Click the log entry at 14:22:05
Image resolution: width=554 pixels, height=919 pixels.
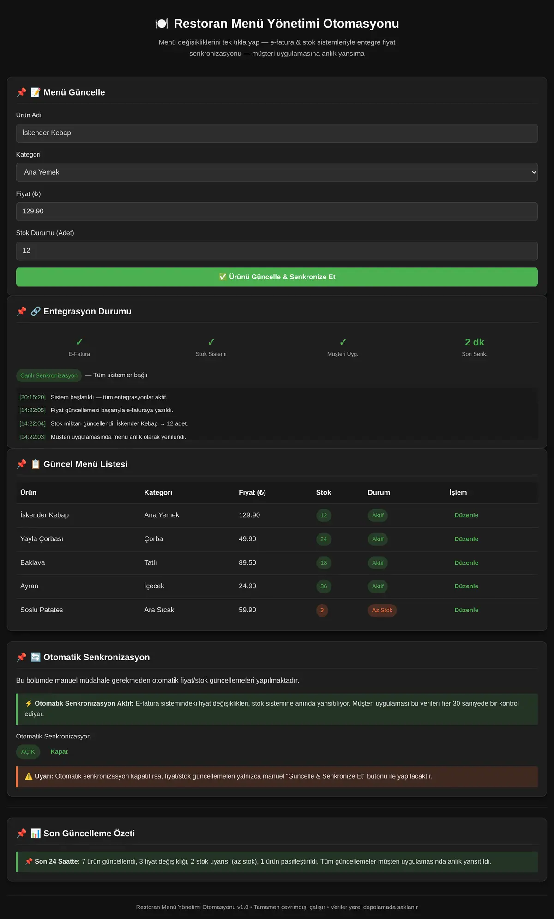point(96,410)
